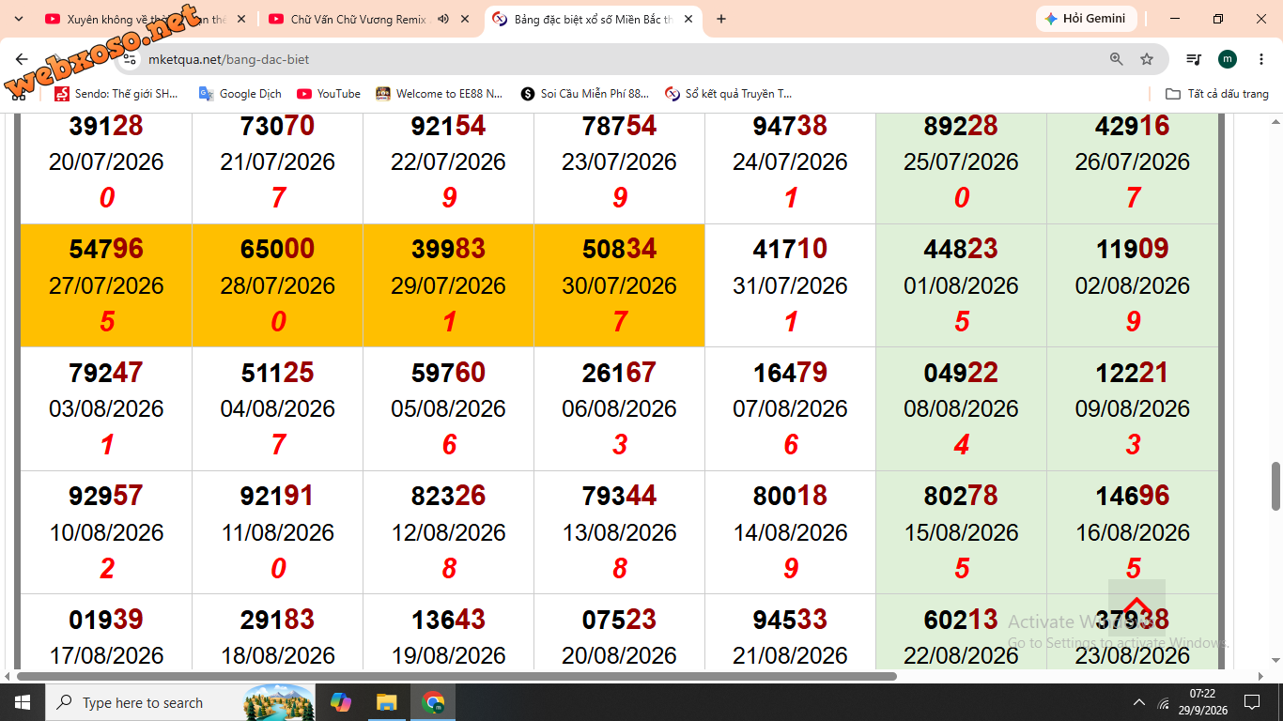Click the result 89228 in the green column
The width and height of the screenshot is (1283, 721).
coord(961,126)
